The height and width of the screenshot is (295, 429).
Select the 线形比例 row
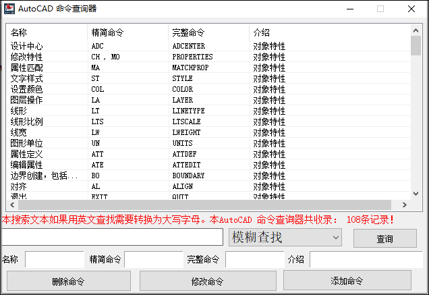click(208, 122)
